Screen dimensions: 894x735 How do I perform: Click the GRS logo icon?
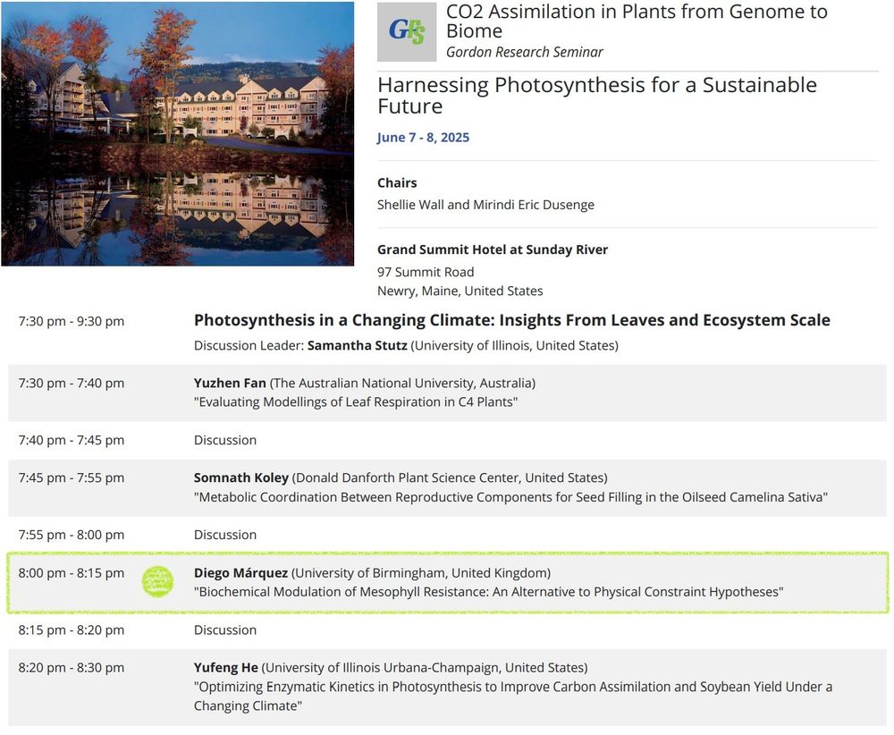click(407, 31)
